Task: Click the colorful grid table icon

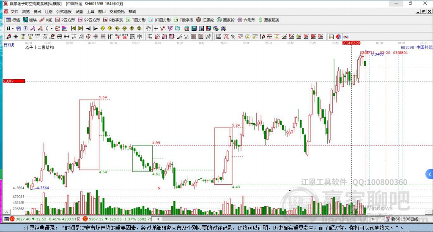Action: (x=331, y=37)
